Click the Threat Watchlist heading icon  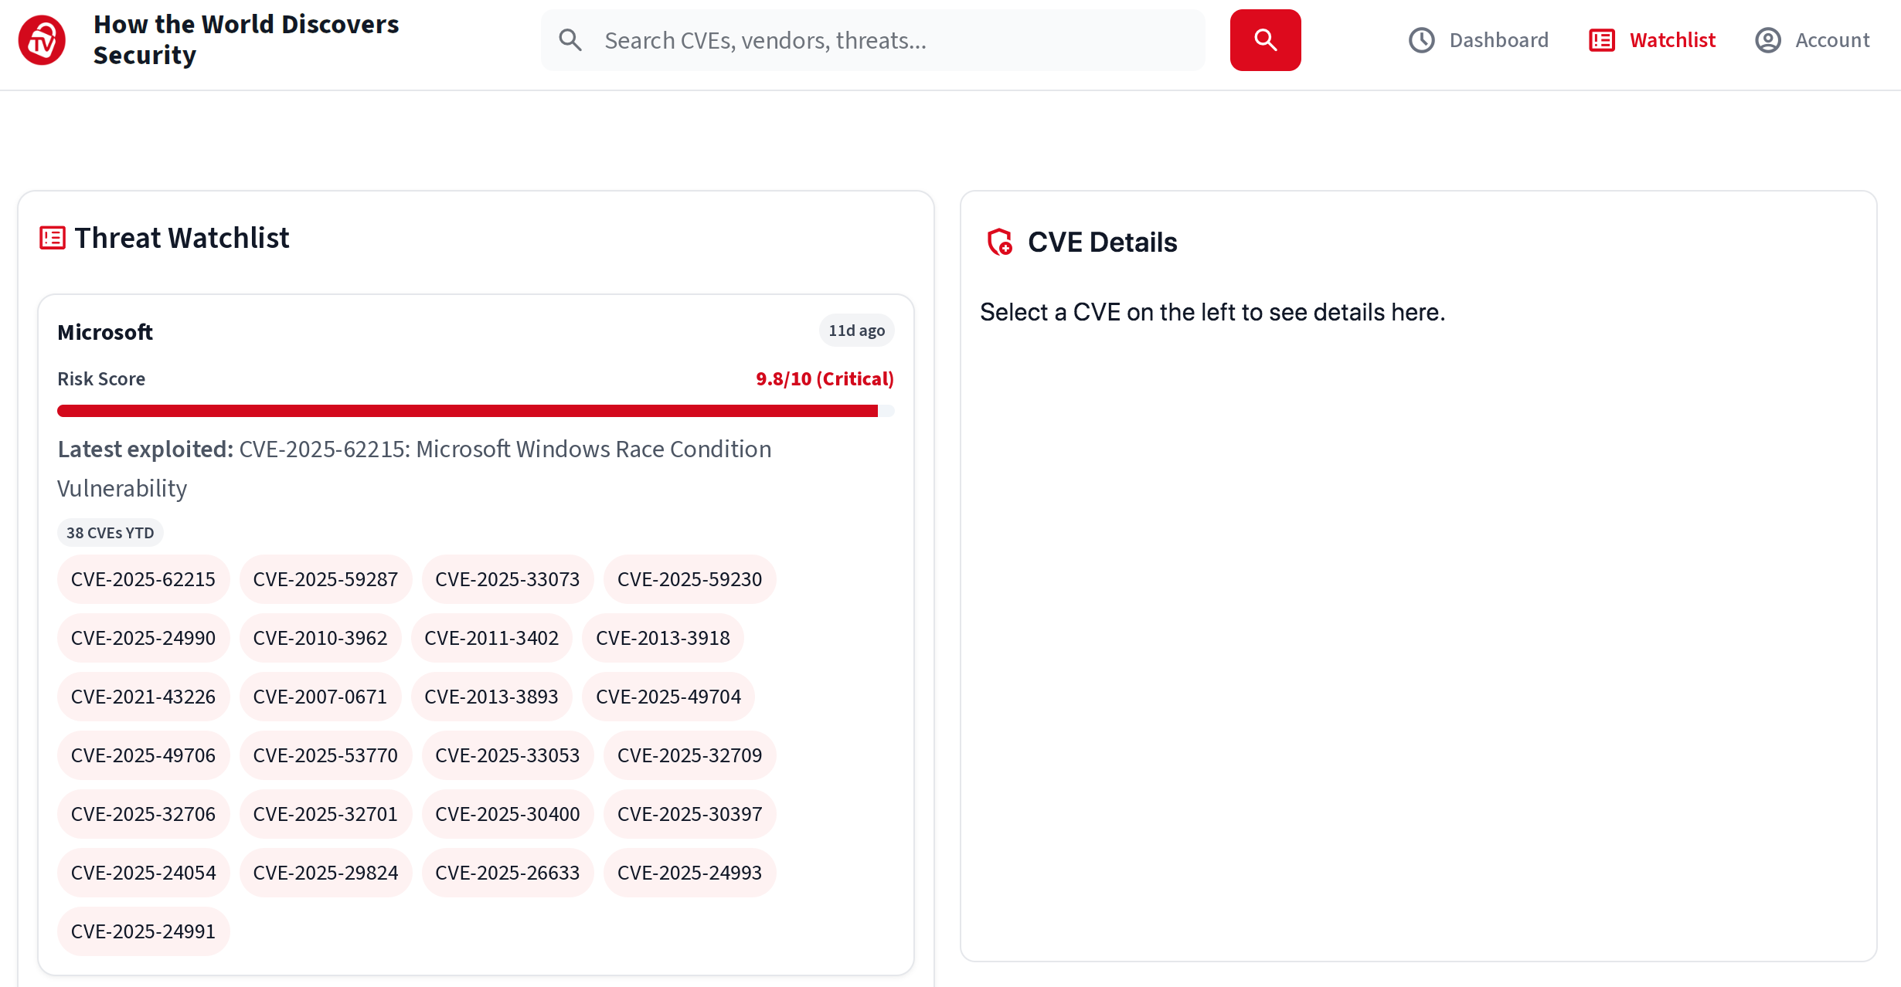tap(53, 238)
